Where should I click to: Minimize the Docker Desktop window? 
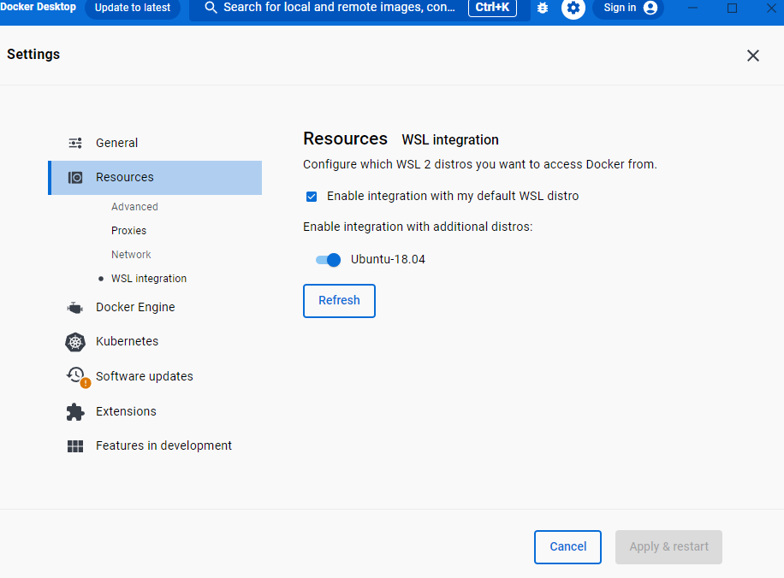click(692, 8)
